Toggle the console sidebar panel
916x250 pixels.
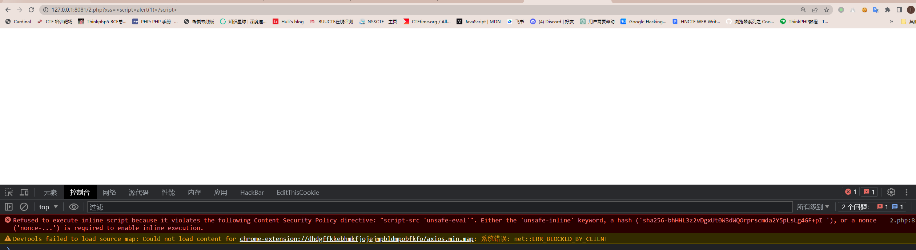(x=9, y=207)
